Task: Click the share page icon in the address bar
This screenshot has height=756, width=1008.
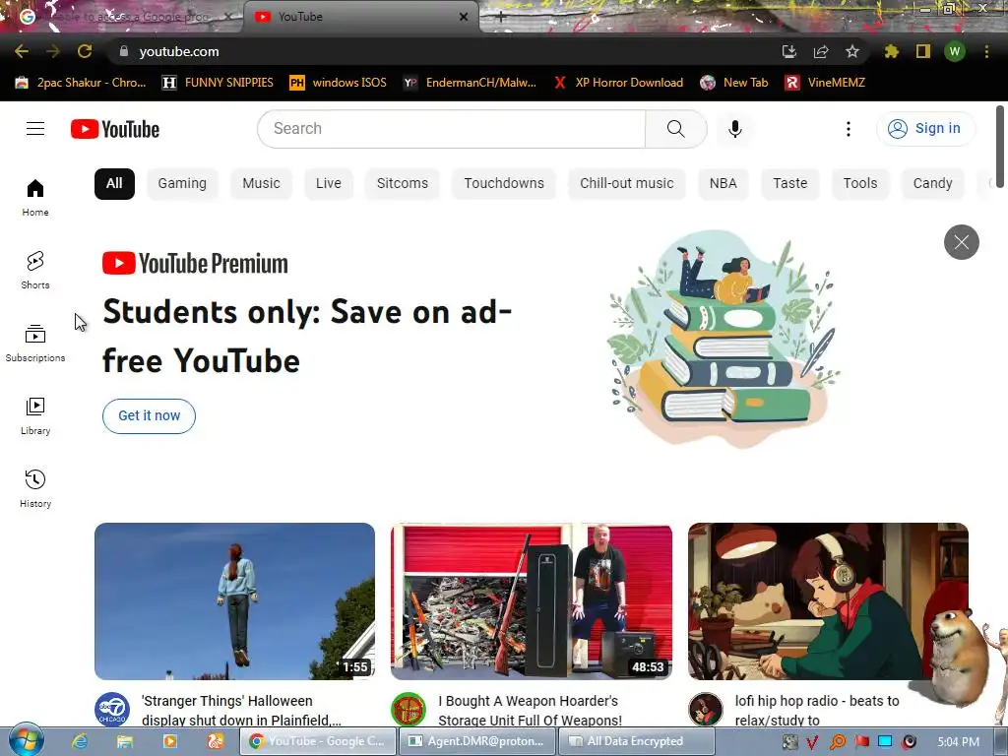Action: (821, 51)
